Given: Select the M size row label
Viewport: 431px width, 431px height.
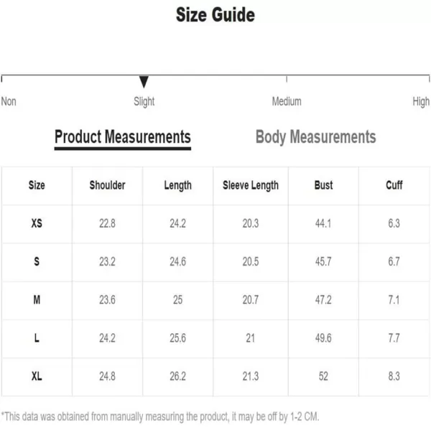Looking at the screenshot, I should (x=37, y=300).
